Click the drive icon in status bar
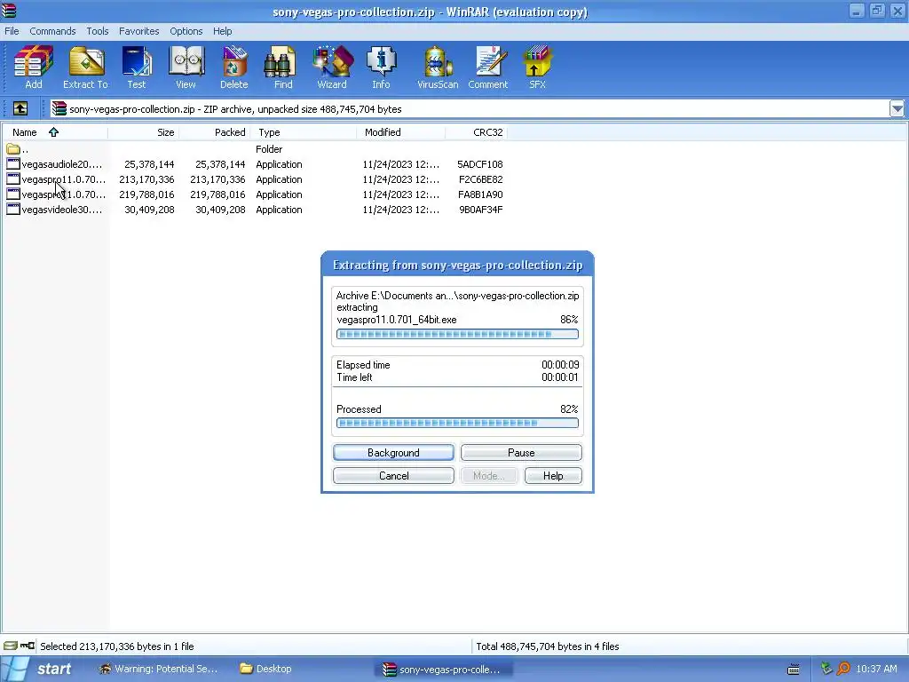This screenshot has height=682, width=909. 11,646
